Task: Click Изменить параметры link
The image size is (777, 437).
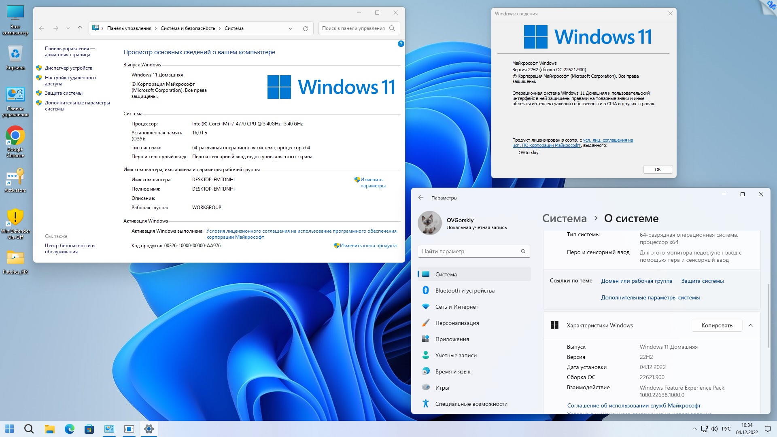Action: pyautogui.click(x=373, y=182)
